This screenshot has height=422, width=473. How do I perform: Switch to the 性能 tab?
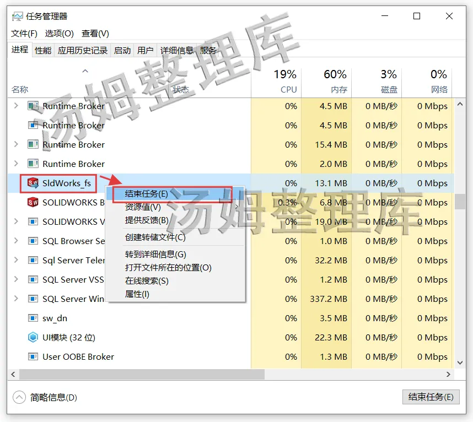point(43,50)
